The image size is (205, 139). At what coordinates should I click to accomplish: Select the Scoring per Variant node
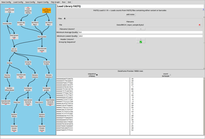click(x=28, y=89)
